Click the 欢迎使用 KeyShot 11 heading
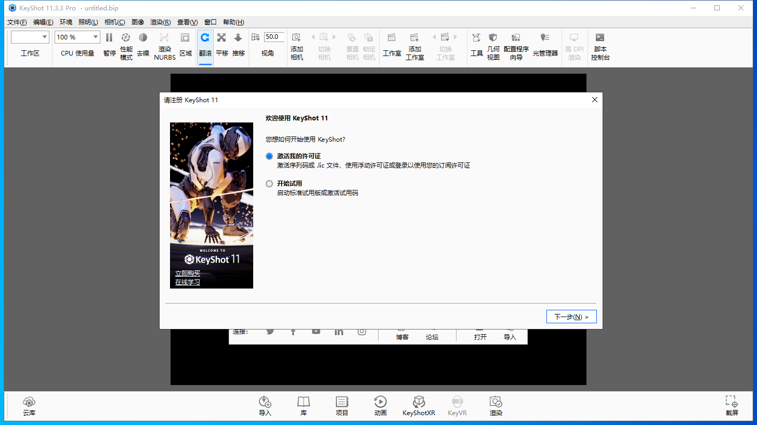 297,118
